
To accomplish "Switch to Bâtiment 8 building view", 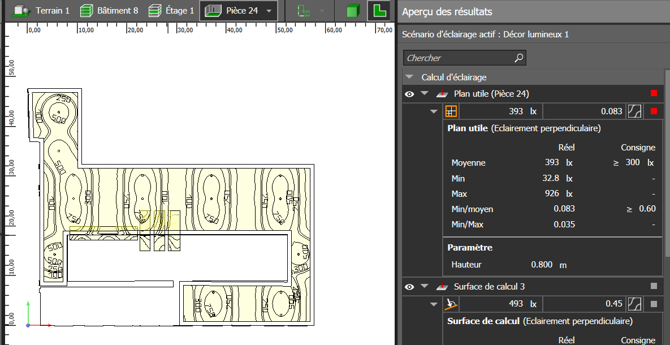I will click(x=109, y=11).
